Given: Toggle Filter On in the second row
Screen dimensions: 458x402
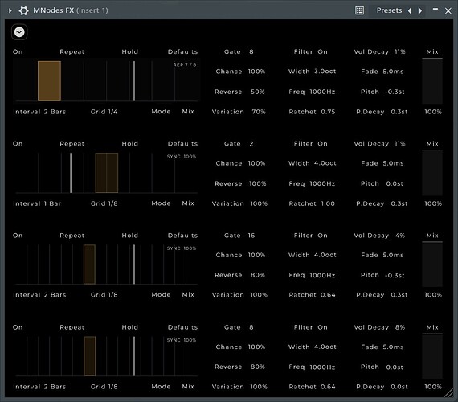Looking at the screenshot, I should [x=310, y=144].
